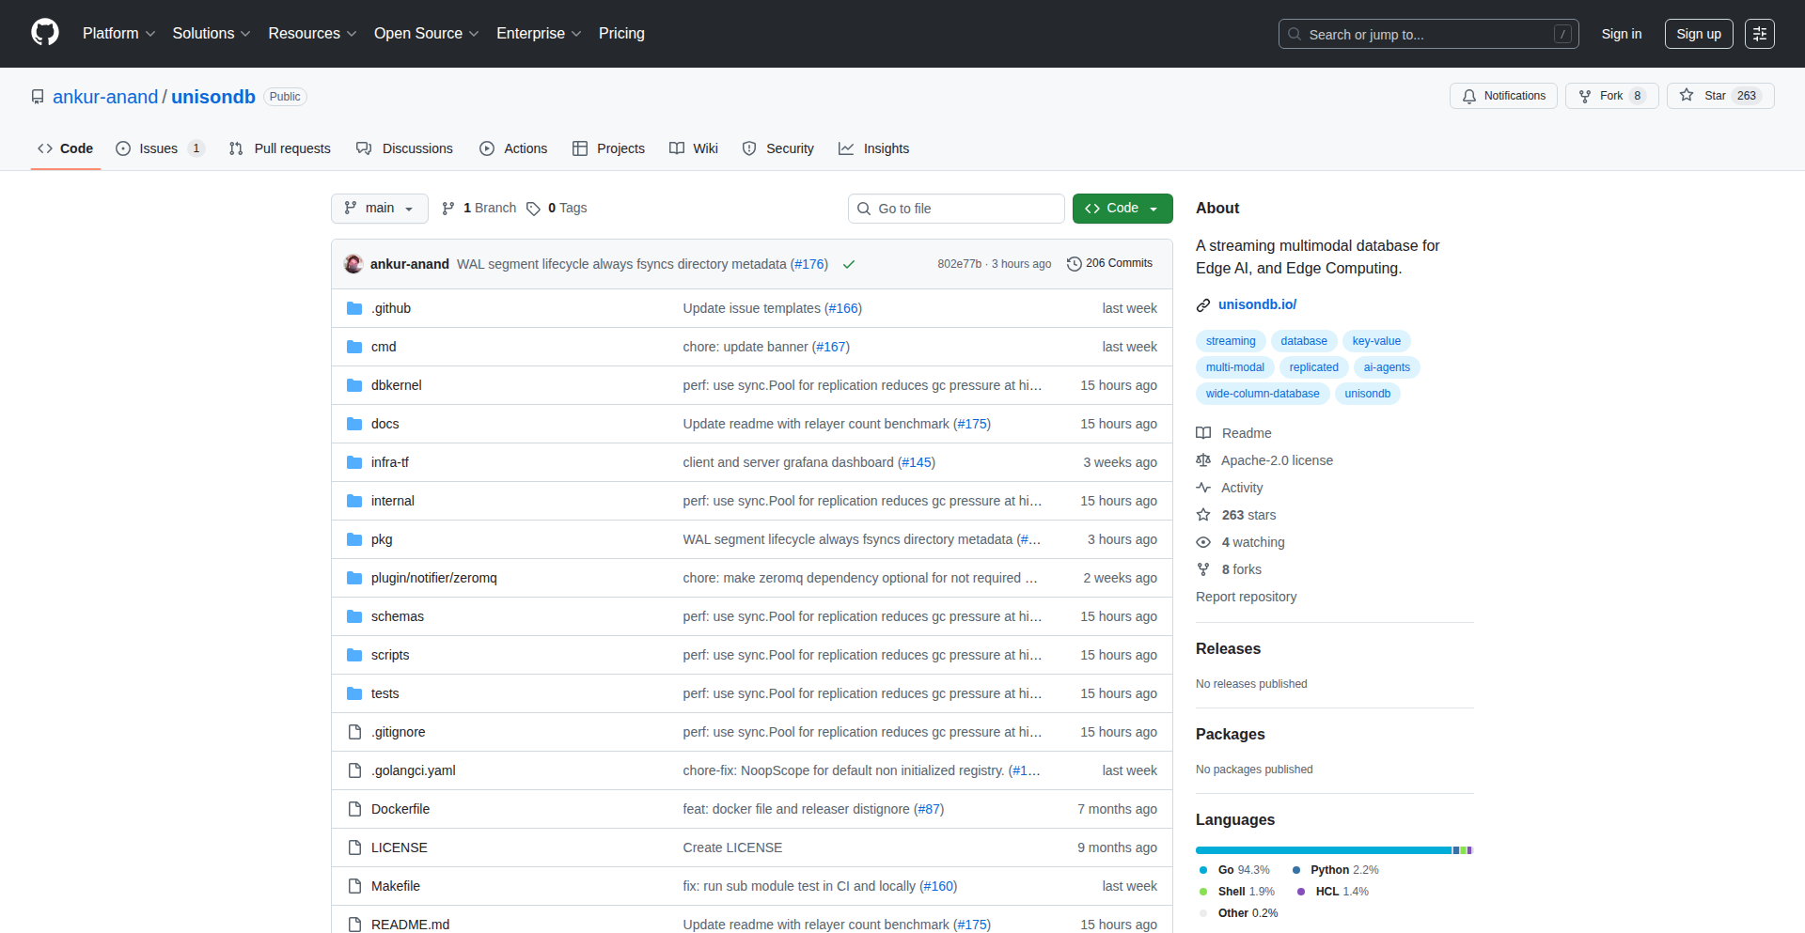This screenshot has width=1805, height=933.
Task: Click the green commit status checkmark
Action: coord(849,264)
